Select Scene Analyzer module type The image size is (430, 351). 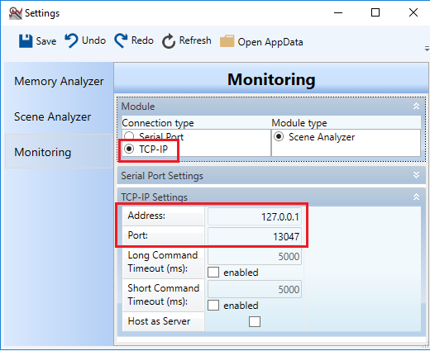[x=279, y=136]
